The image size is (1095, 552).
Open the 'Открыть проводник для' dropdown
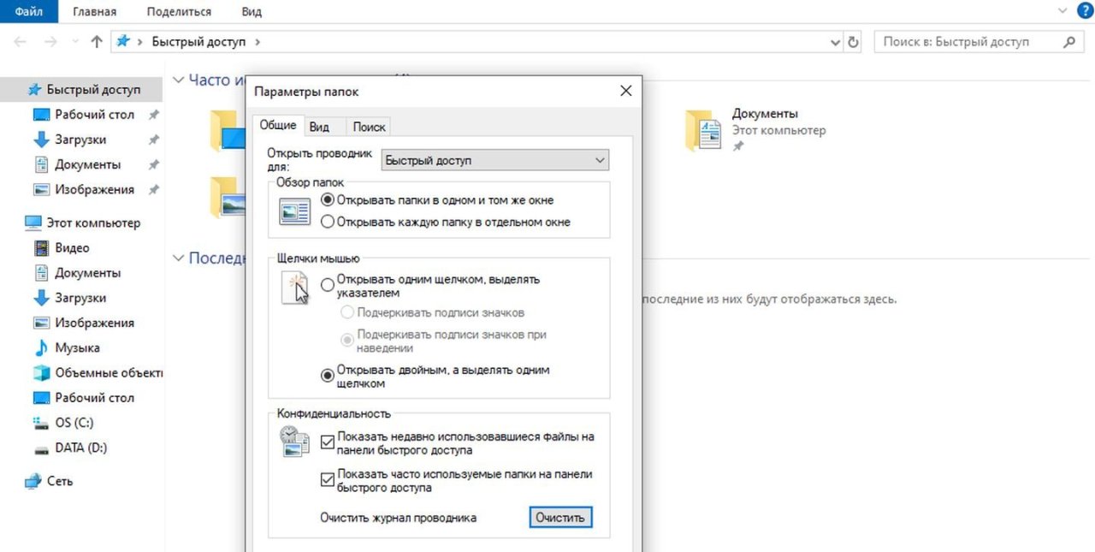click(x=601, y=159)
